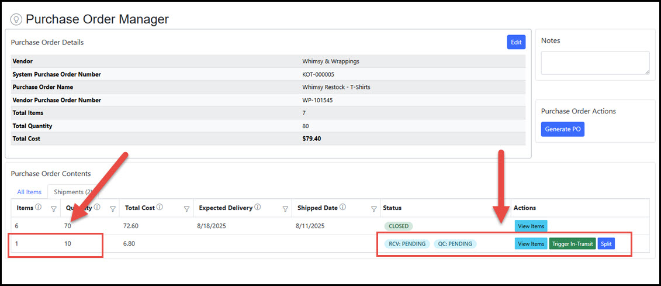Switch to the All Items tab
This screenshot has width=661, height=286.
coord(29,192)
